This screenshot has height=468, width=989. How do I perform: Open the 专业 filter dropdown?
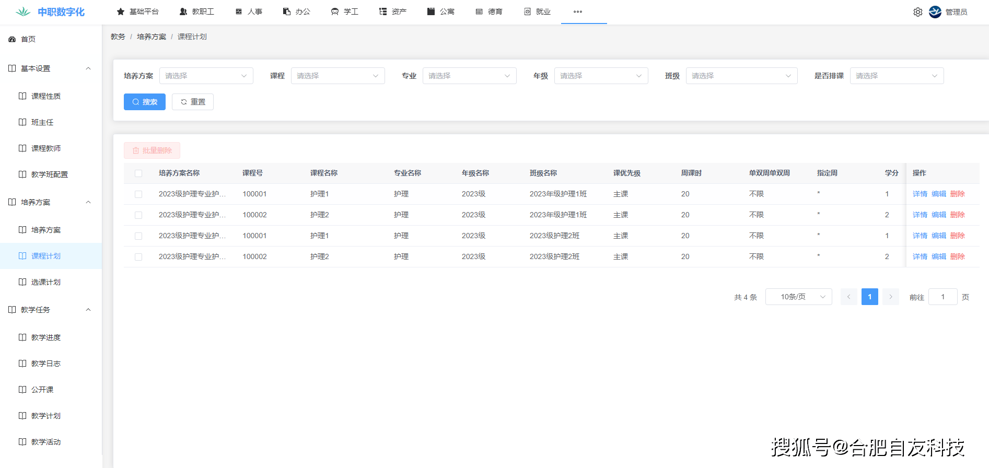click(470, 76)
